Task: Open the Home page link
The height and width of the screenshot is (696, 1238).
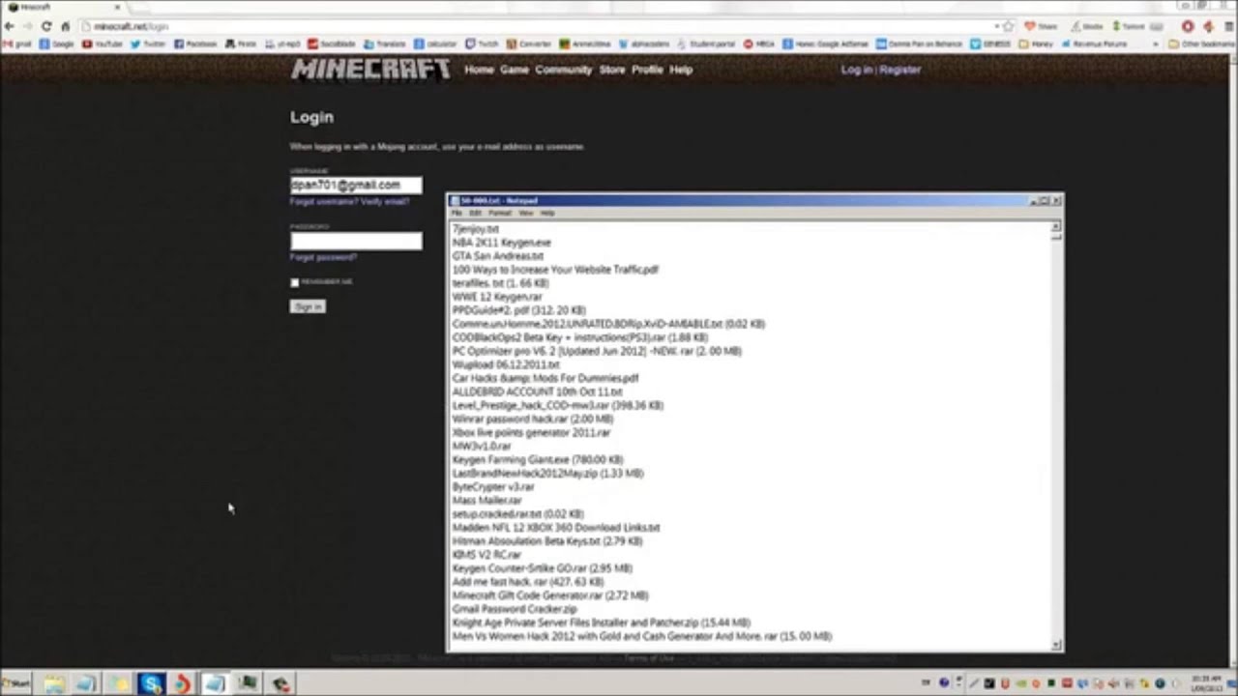Action: pyautogui.click(x=479, y=70)
